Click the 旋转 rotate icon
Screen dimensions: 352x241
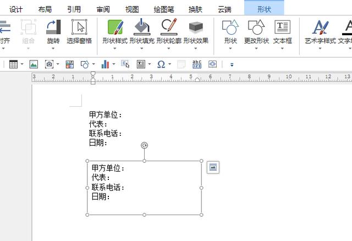(x=53, y=27)
